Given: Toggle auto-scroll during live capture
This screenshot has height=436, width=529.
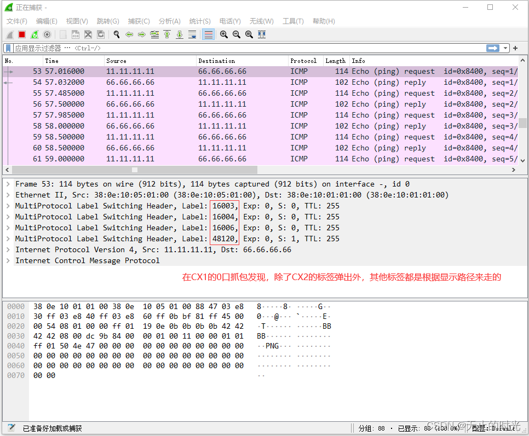Looking at the screenshot, I should click(193, 34).
